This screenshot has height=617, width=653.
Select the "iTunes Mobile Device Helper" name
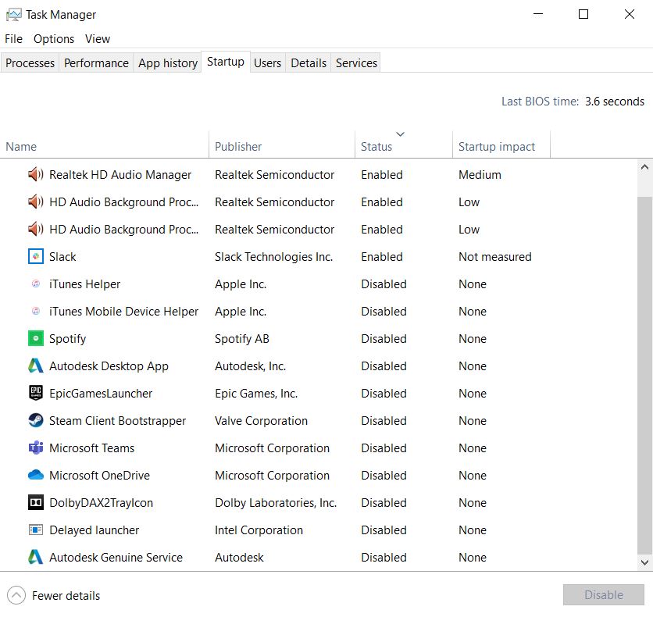pyautogui.click(x=123, y=312)
